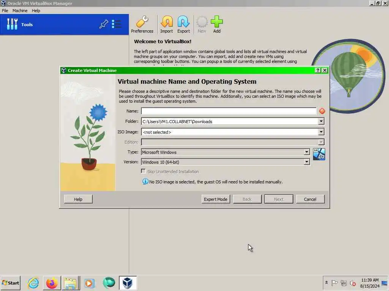Click the New machine toolbar icon
The height and width of the screenshot is (291, 389).
(x=202, y=25)
